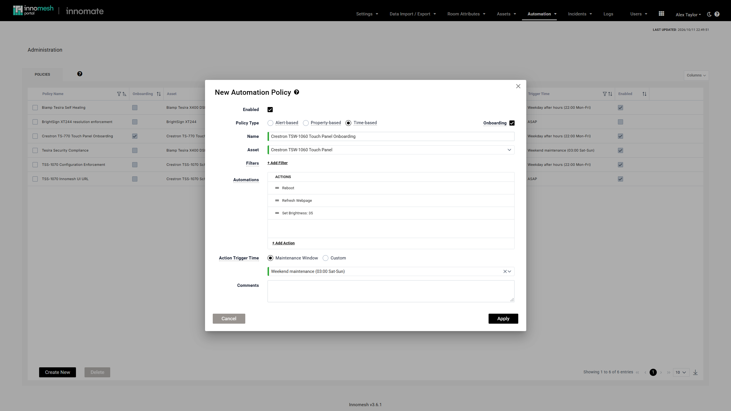Uncheck the Enabled checkbox in dialog
The height and width of the screenshot is (411, 731).
pyautogui.click(x=270, y=110)
